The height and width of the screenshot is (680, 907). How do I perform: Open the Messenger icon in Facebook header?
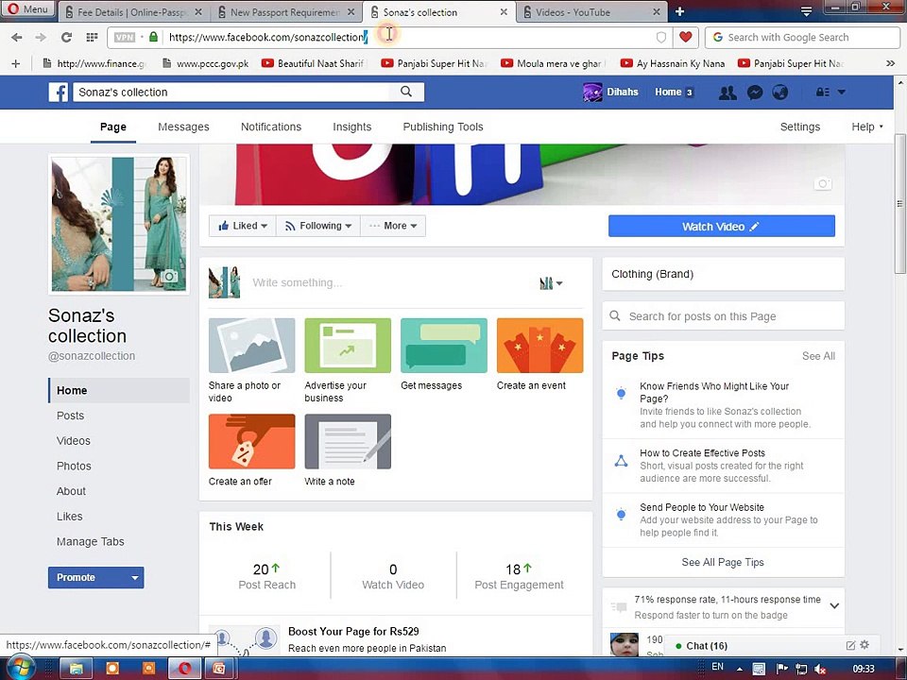pos(754,92)
